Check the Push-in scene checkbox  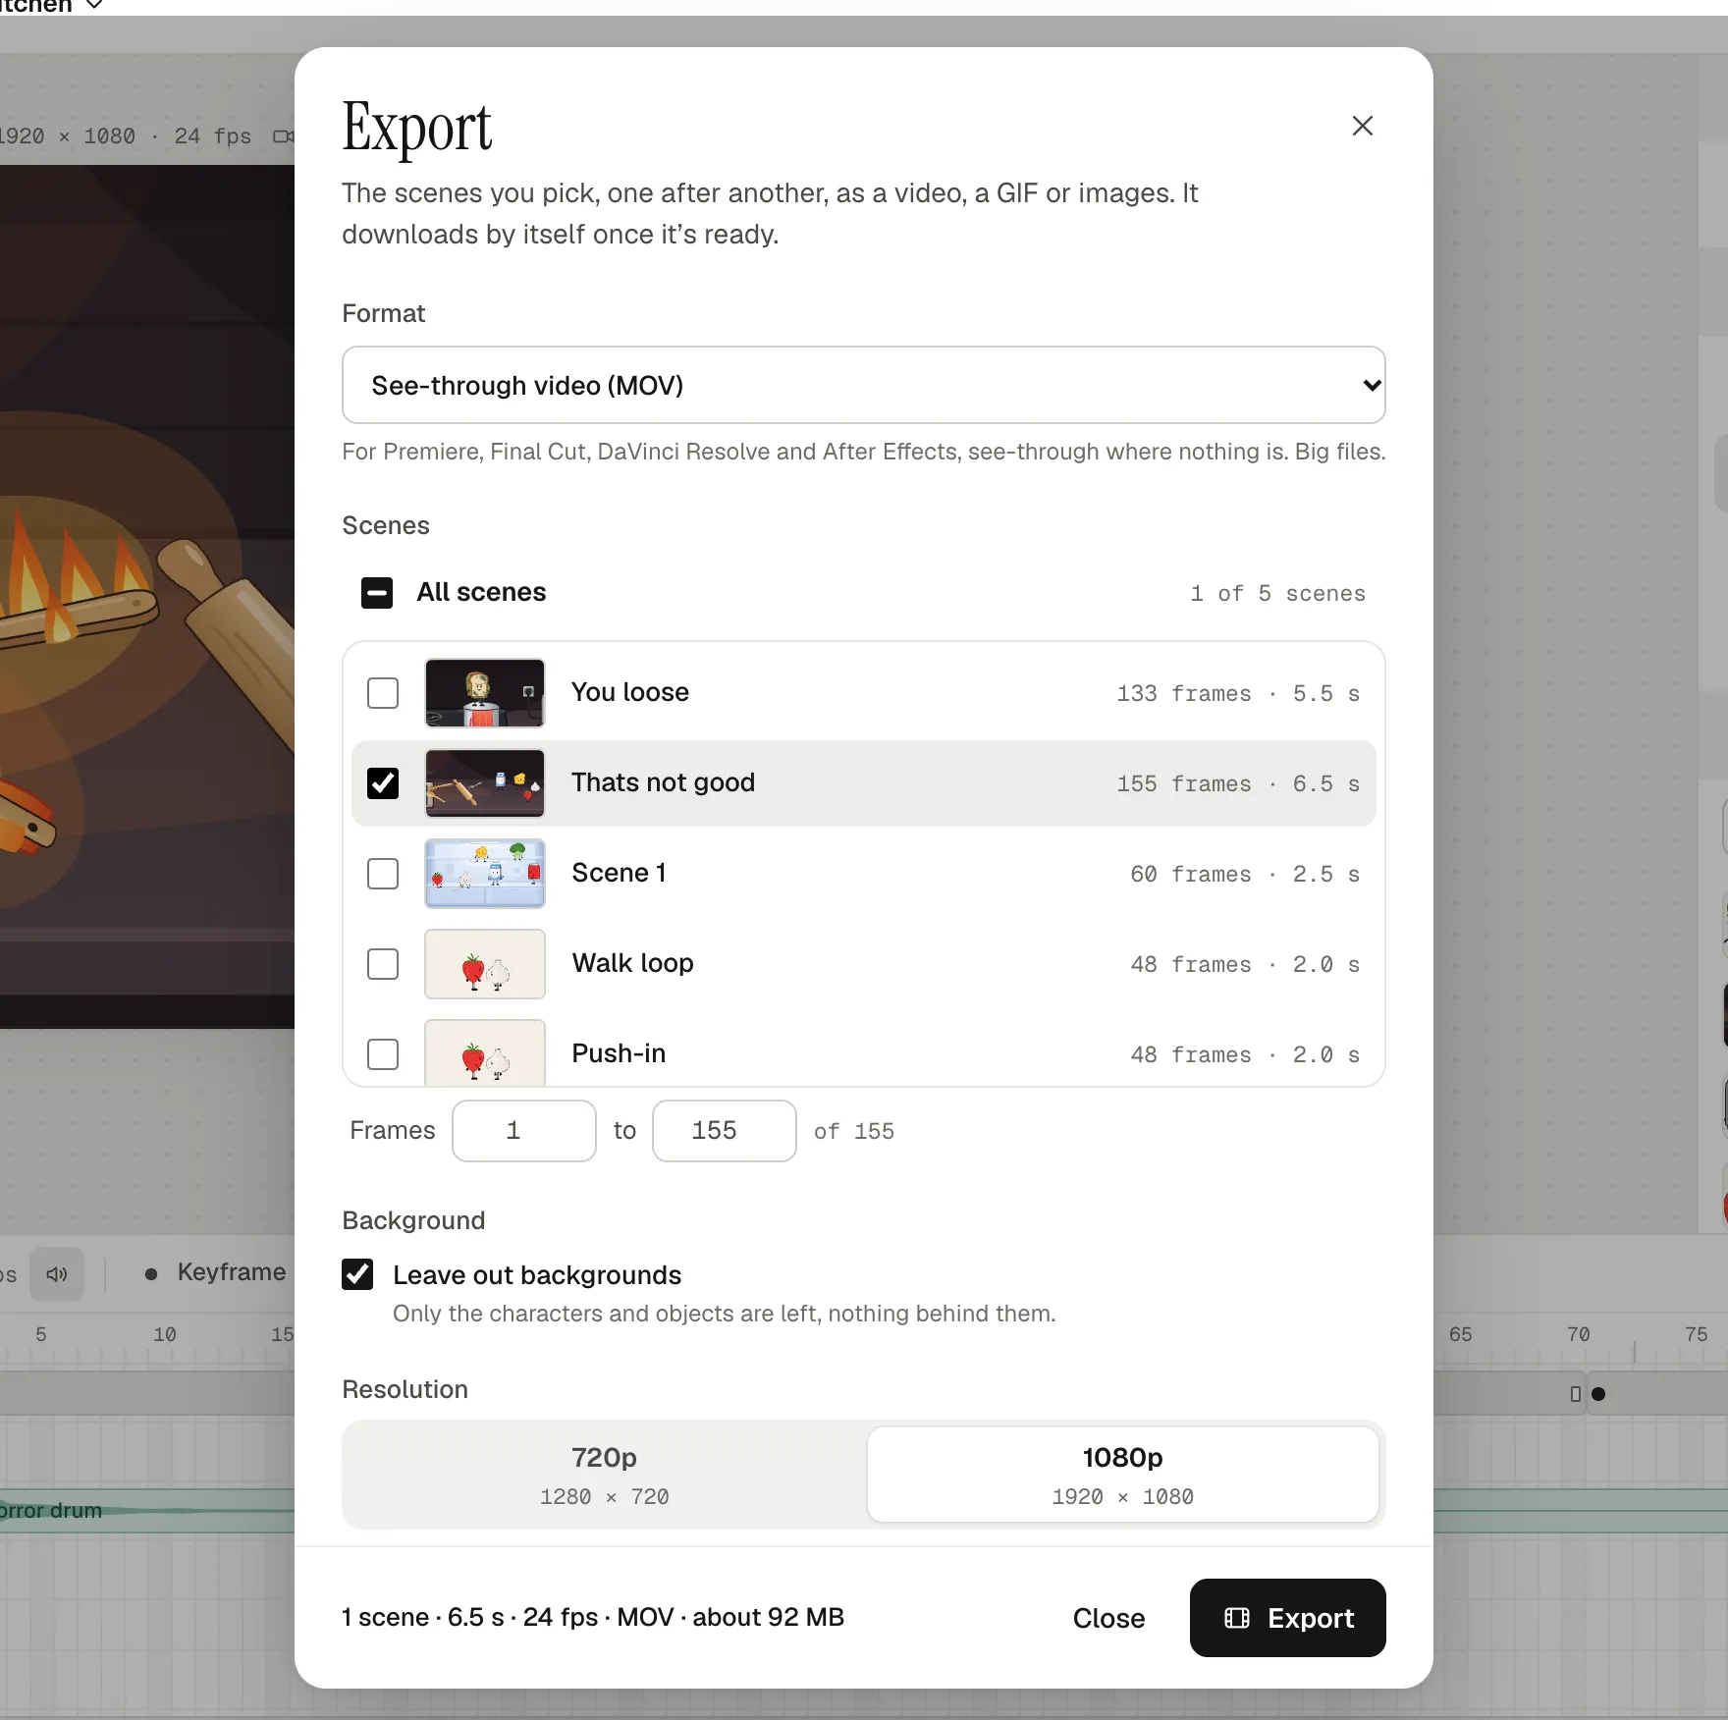pos(383,1054)
